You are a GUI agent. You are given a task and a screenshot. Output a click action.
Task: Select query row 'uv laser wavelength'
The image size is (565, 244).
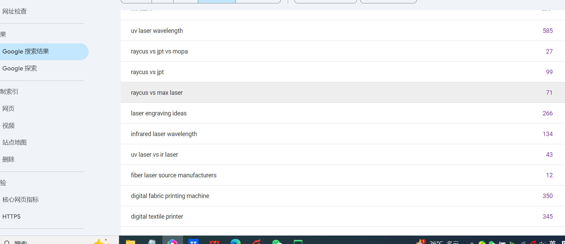click(343, 31)
